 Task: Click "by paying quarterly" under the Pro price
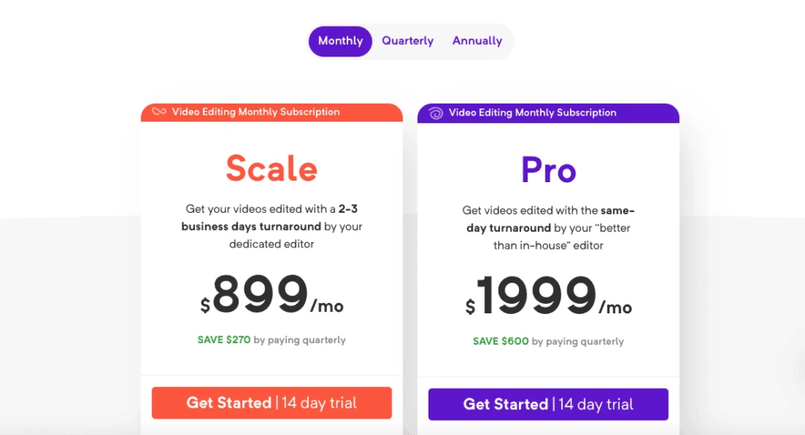click(x=578, y=342)
